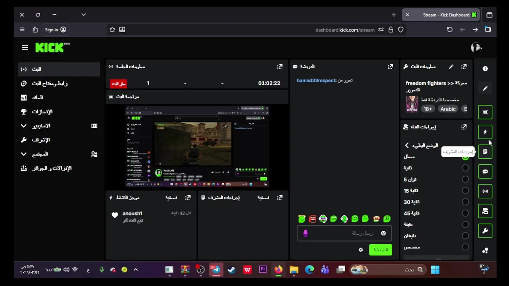Insert the red angry face emote
The image size is (509, 286).
tap(312, 219)
